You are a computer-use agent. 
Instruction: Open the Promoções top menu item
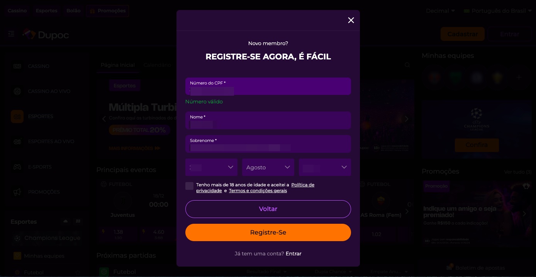(108, 11)
